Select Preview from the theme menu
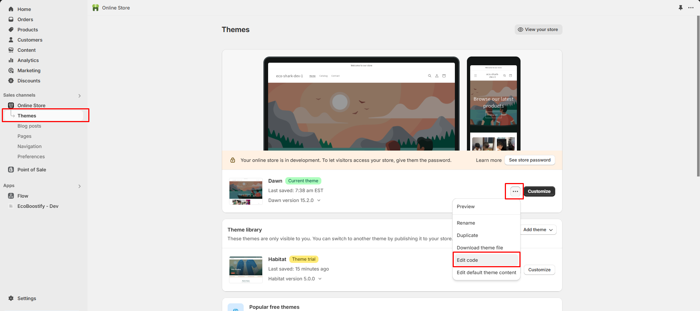The height and width of the screenshot is (311, 700). point(486,206)
